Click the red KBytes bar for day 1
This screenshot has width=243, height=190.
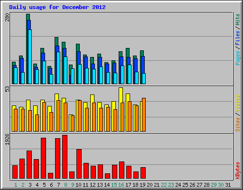pos(15,172)
